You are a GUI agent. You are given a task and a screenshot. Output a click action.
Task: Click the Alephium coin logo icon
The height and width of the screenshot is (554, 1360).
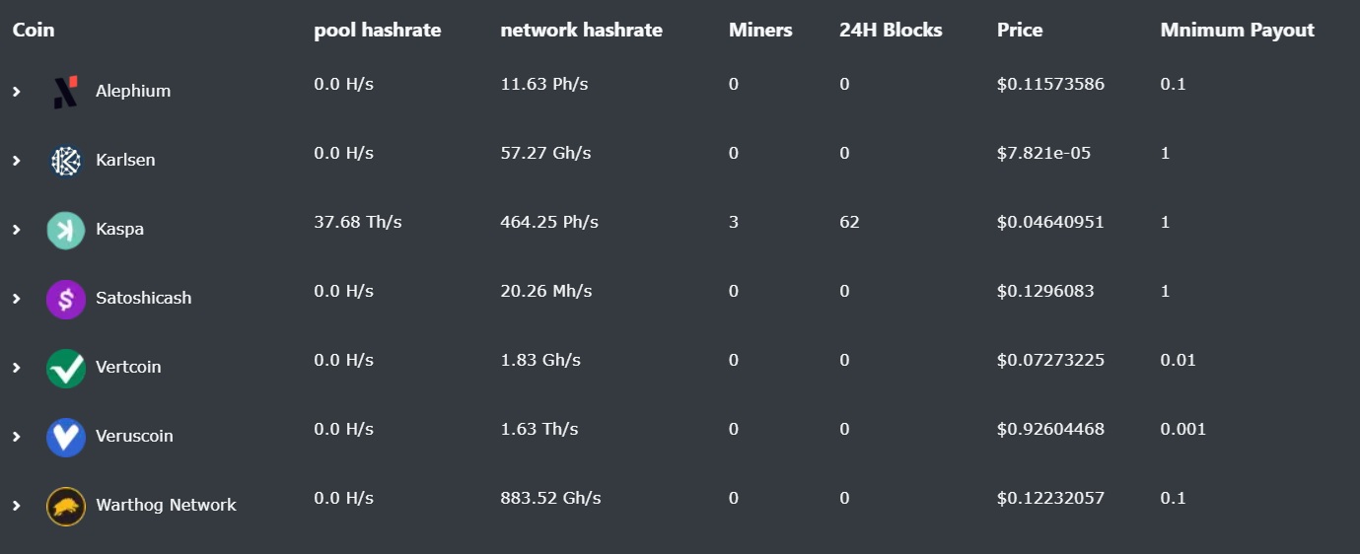[x=65, y=92]
